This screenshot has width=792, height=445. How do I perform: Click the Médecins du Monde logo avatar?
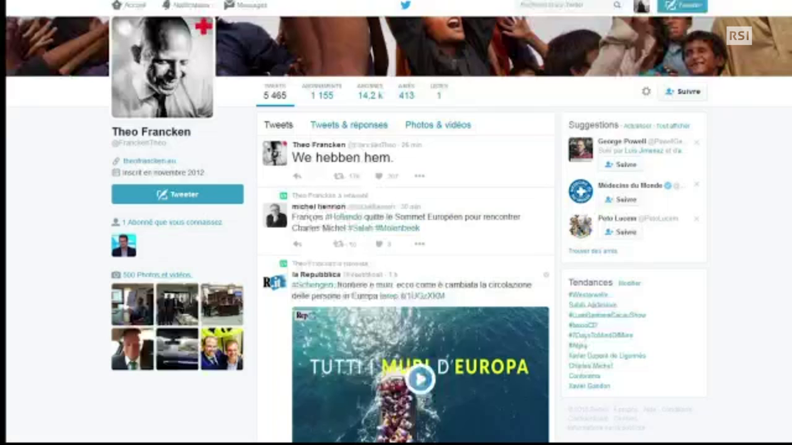[580, 191]
